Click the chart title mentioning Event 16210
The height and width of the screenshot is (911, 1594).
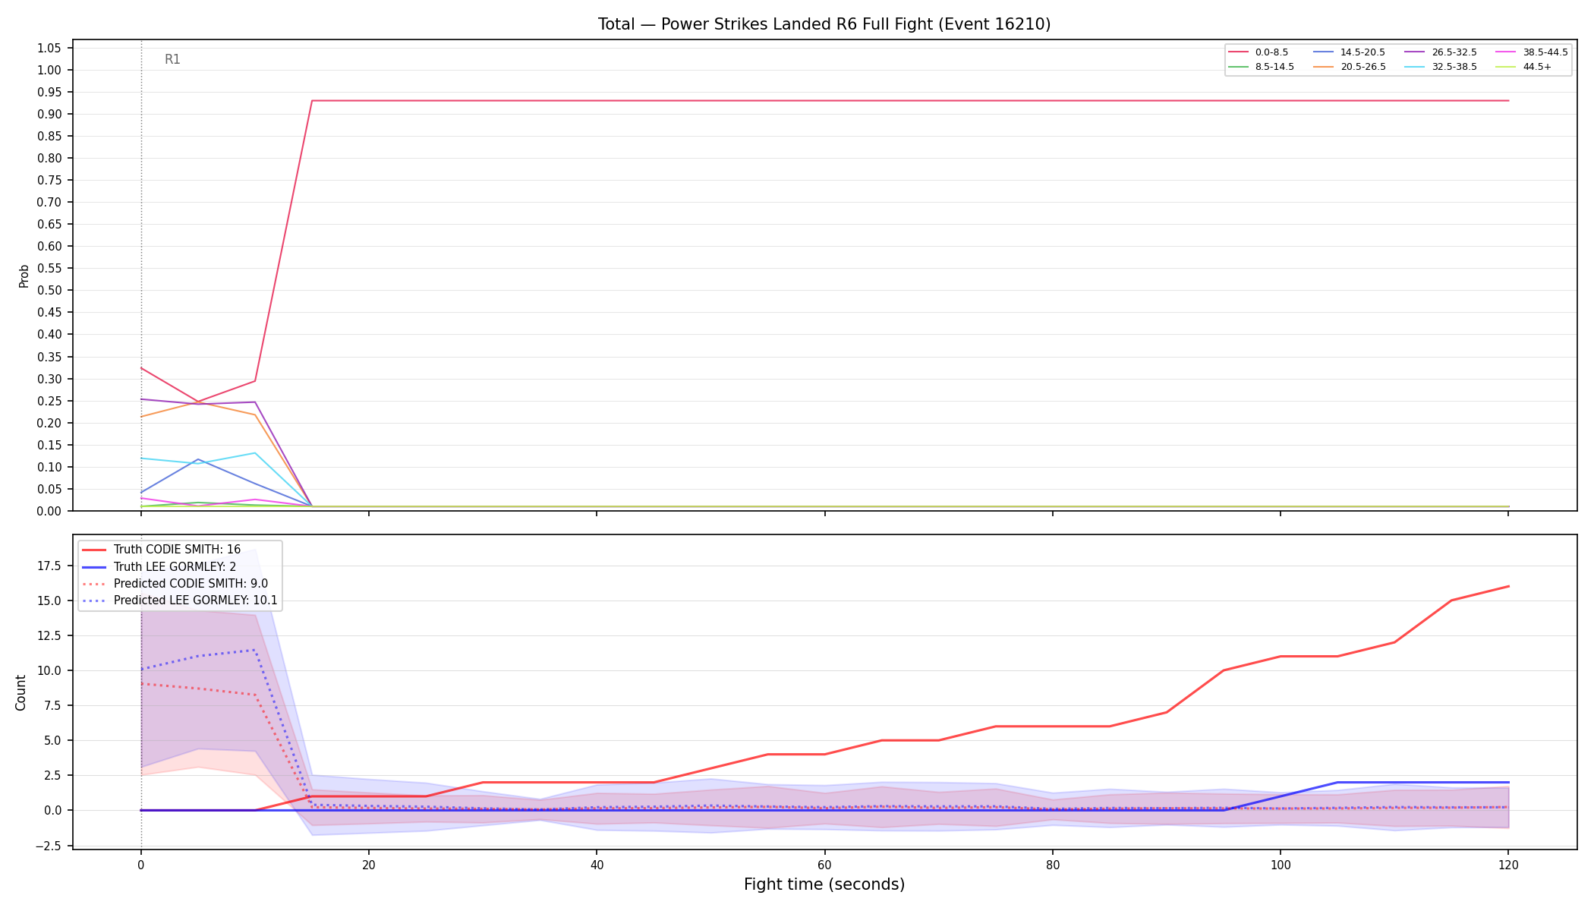tap(824, 24)
